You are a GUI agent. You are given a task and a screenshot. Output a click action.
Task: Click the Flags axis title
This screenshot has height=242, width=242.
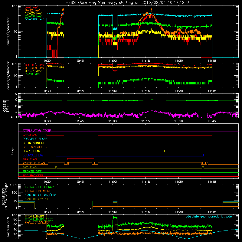[x=12, y=151]
